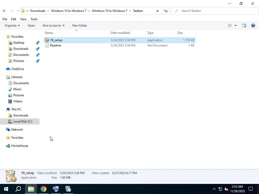The width and height of the screenshot is (259, 194).
Task: Open Pictures under Favorites
Action: (x=19, y=61)
